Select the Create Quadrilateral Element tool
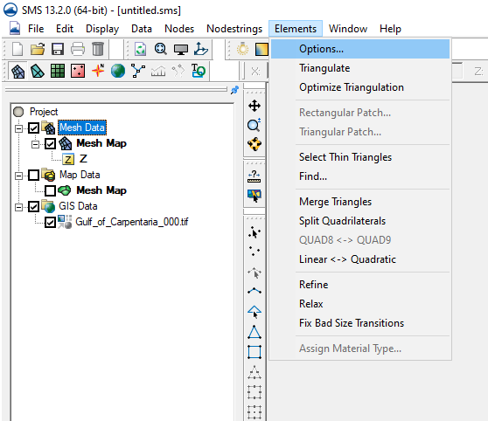 click(254, 352)
